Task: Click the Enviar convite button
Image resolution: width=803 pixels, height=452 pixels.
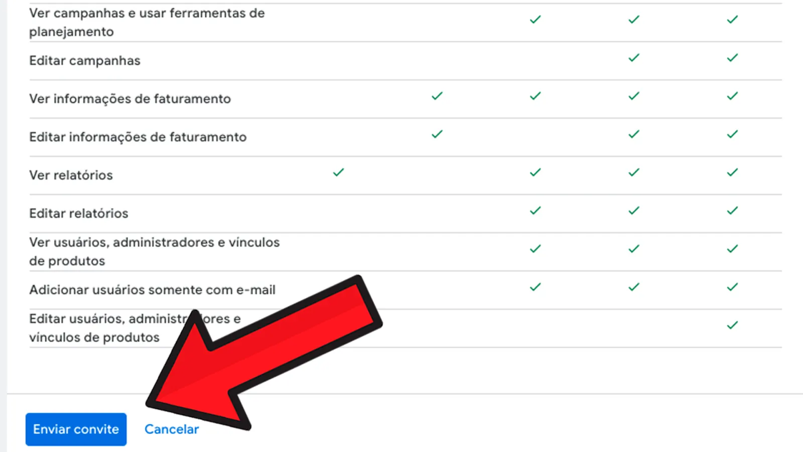Action: pyautogui.click(x=76, y=429)
